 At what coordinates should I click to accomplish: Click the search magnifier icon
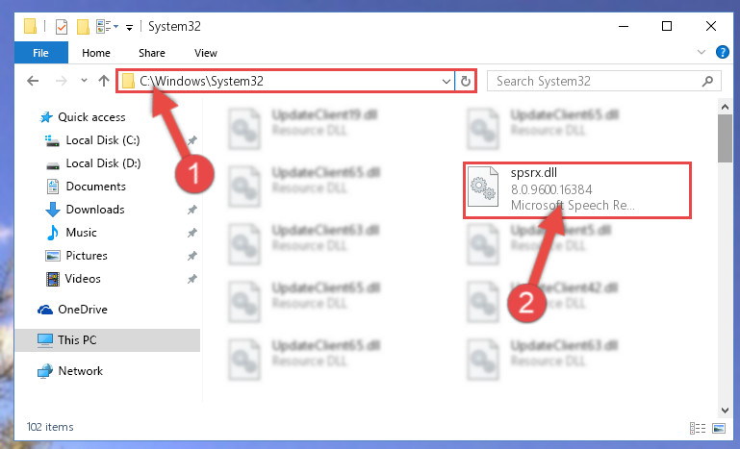tap(707, 81)
